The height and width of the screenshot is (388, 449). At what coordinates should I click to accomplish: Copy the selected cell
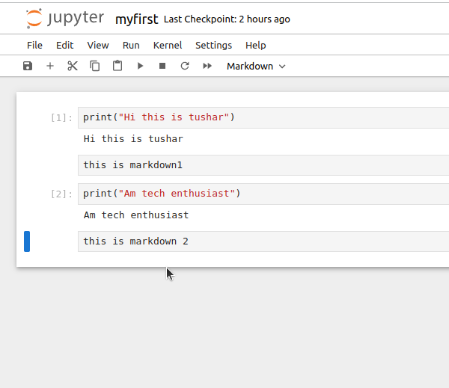click(95, 66)
